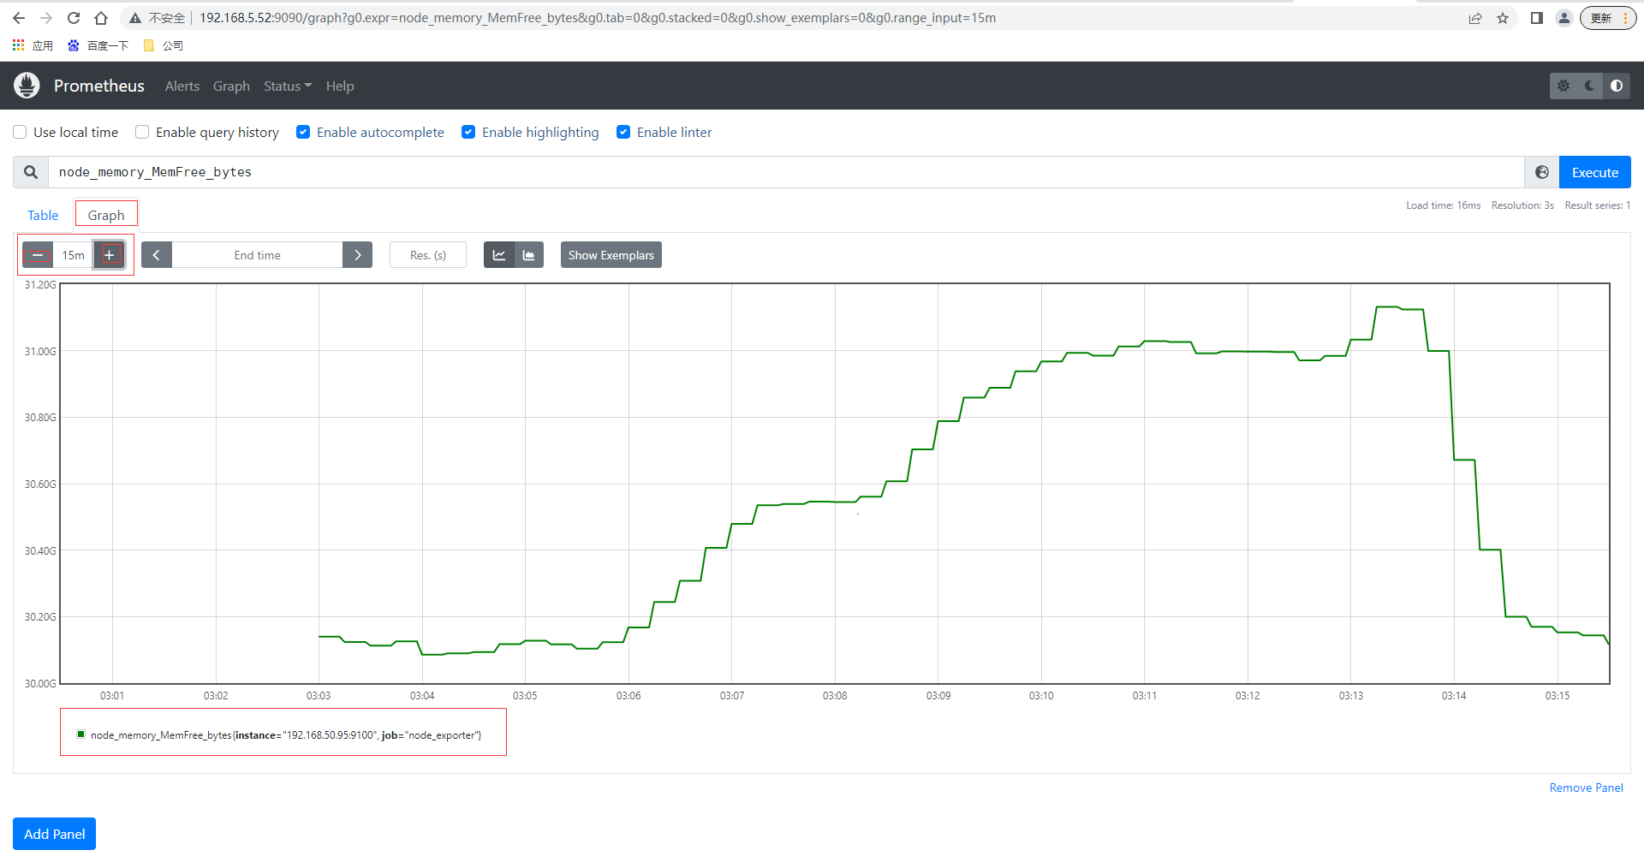Reload the browser page

(x=74, y=18)
